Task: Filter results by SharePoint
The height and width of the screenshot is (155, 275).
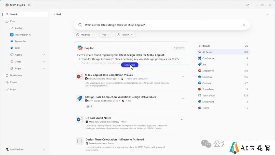Action: tap(223, 102)
